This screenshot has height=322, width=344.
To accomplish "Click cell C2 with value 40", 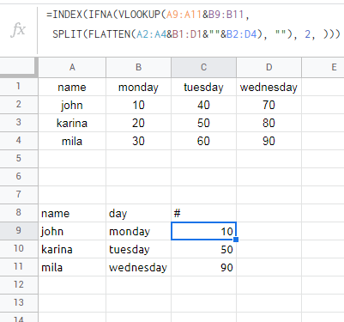I will click(203, 105).
